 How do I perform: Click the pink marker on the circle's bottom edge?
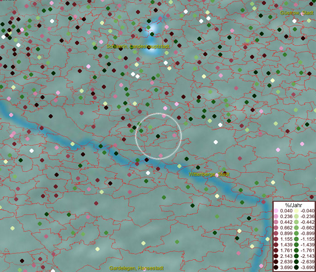pos(161,156)
